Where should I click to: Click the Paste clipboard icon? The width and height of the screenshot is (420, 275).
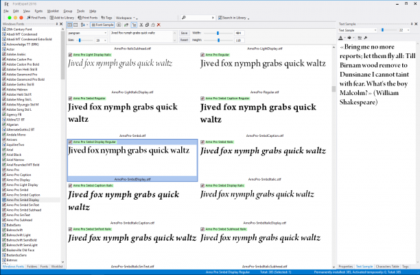pos(153,25)
